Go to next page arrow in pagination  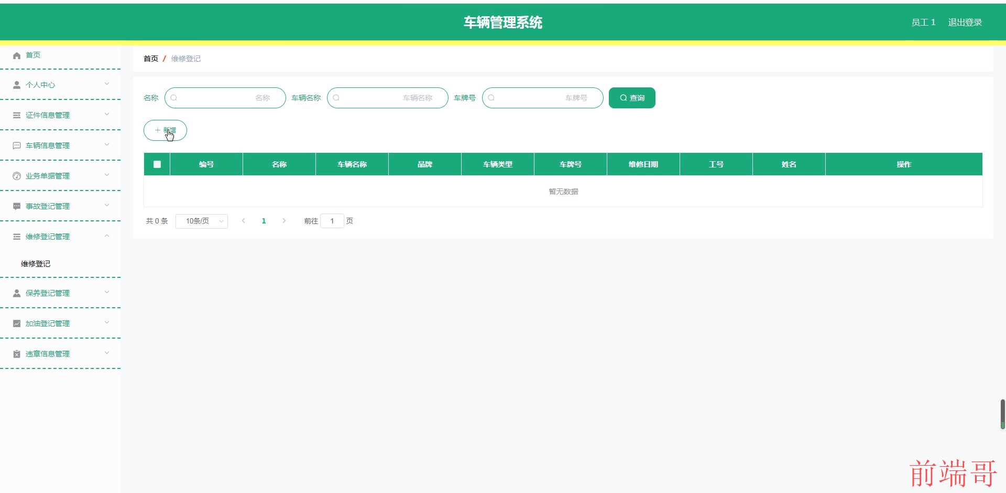coord(284,221)
